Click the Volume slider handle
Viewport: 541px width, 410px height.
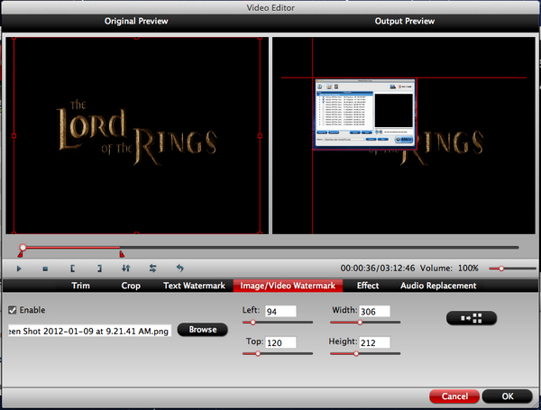[501, 269]
